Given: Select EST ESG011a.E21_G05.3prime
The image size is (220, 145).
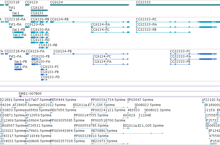Looking at the screenshot, I should coord(143,126).
